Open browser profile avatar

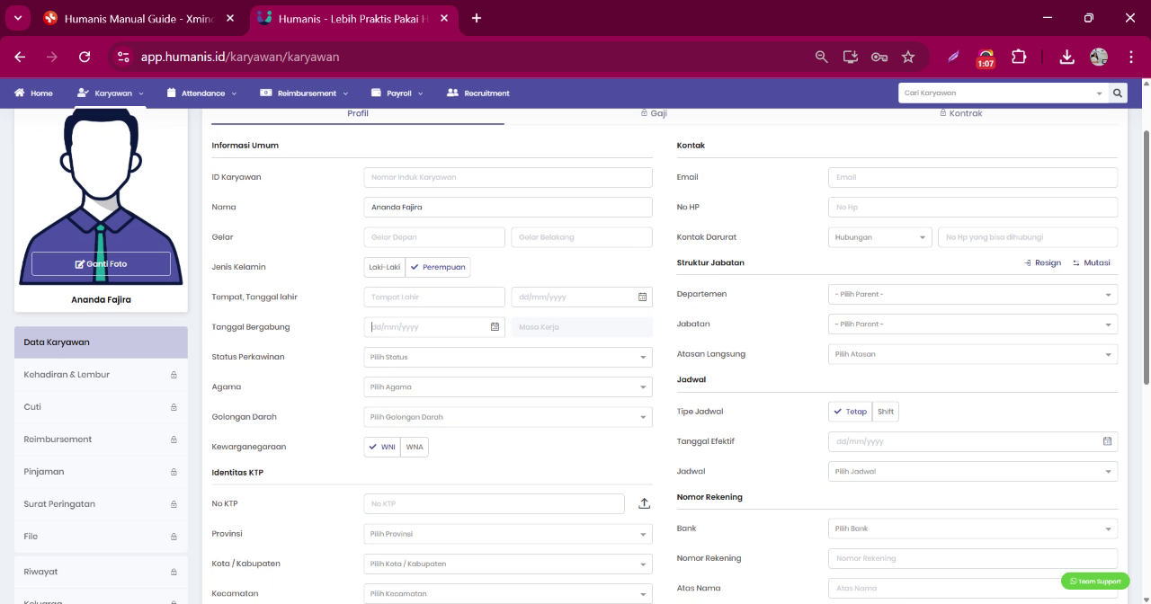pos(1098,57)
